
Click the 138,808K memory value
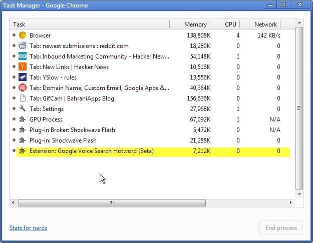click(x=198, y=35)
